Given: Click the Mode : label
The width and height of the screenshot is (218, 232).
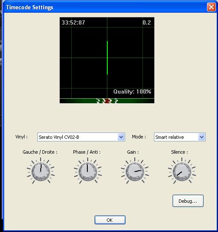Looking at the screenshot, I should click(139, 137).
